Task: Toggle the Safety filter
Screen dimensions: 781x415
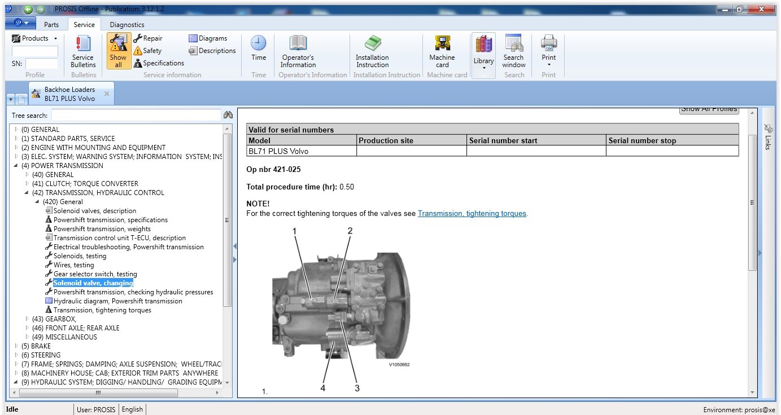Action: coord(147,51)
